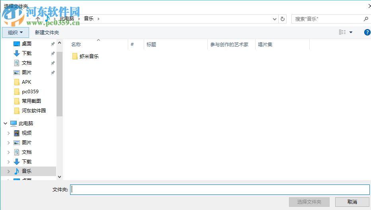Click the 下载 quick access arrow icon
The height and width of the screenshot is (210, 371).
point(17,53)
